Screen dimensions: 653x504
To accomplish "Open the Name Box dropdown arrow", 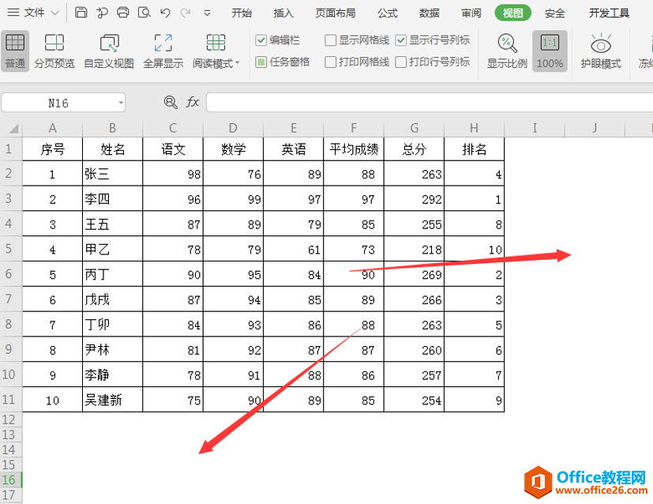I will tap(120, 103).
